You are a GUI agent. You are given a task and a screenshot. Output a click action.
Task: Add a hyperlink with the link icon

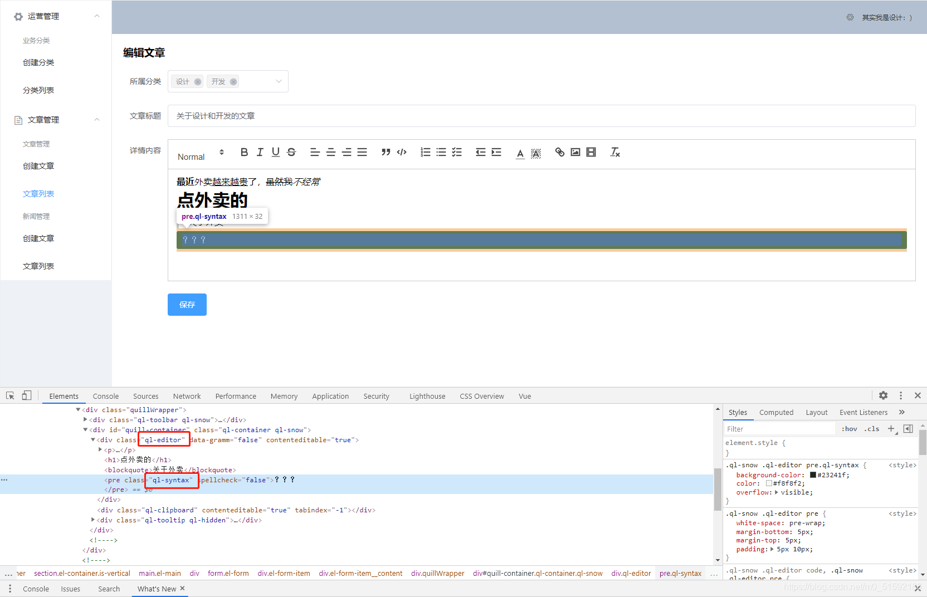559,151
